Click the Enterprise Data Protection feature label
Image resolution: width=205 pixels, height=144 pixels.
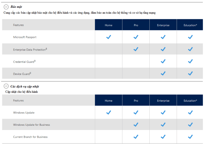[30, 49]
